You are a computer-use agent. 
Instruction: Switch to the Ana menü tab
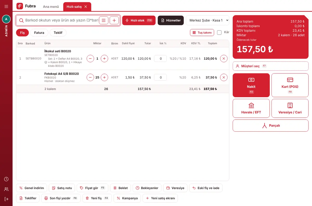[x=51, y=7]
